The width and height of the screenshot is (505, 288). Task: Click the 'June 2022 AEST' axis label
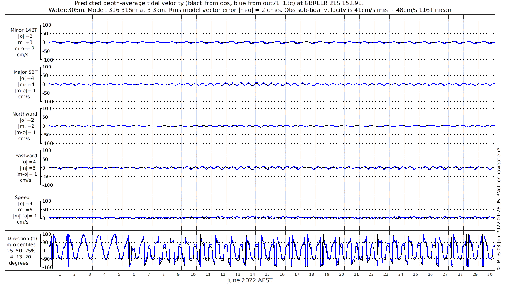click(250, 280)
